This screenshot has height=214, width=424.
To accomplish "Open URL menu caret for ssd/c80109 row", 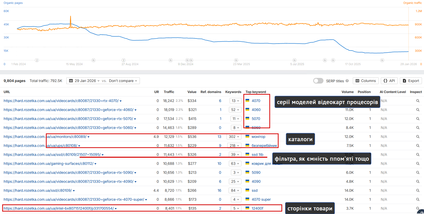I will pyautogui.click(x=74, y=191).
